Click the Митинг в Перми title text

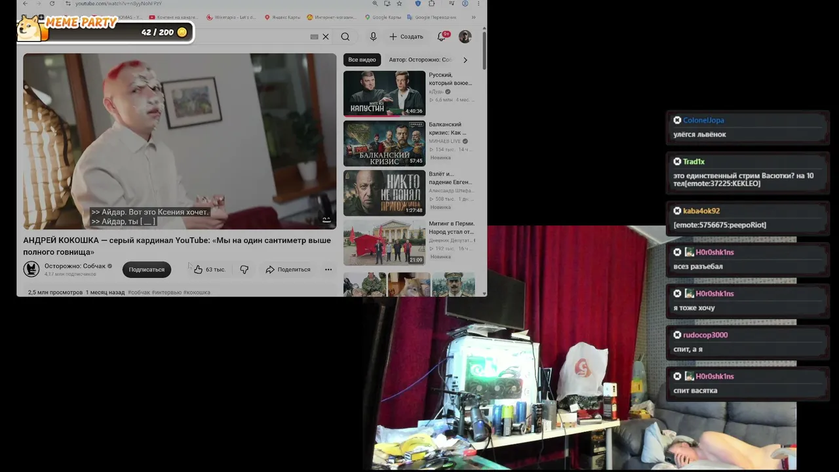451,227
